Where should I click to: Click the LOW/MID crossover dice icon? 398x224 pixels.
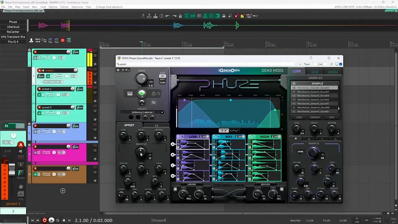[x=175, y=189]
